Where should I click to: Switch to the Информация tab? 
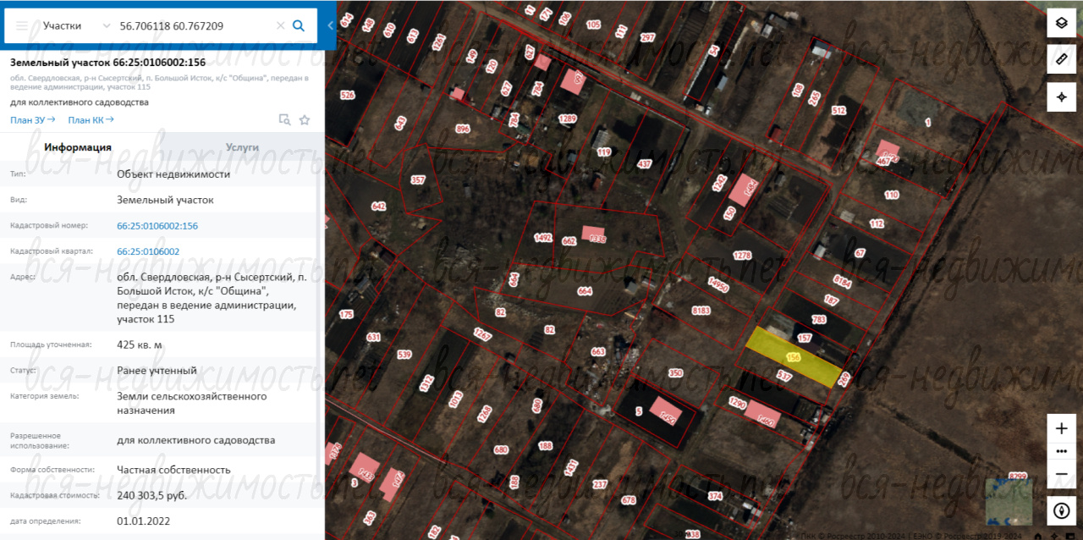[x=78, y=147]
